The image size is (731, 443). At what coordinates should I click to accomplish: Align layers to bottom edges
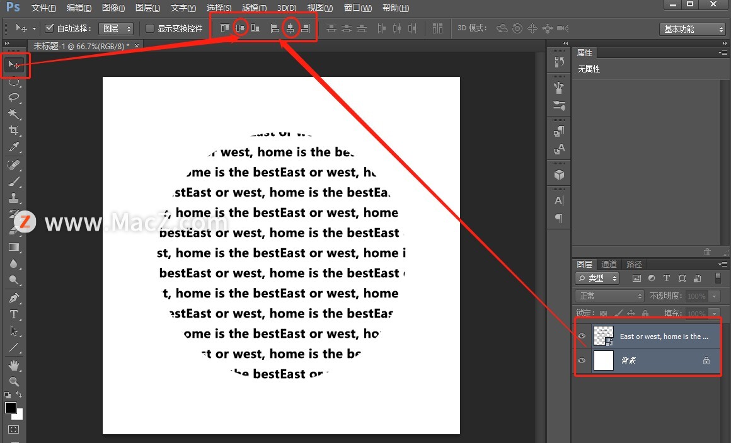point(255,28)
